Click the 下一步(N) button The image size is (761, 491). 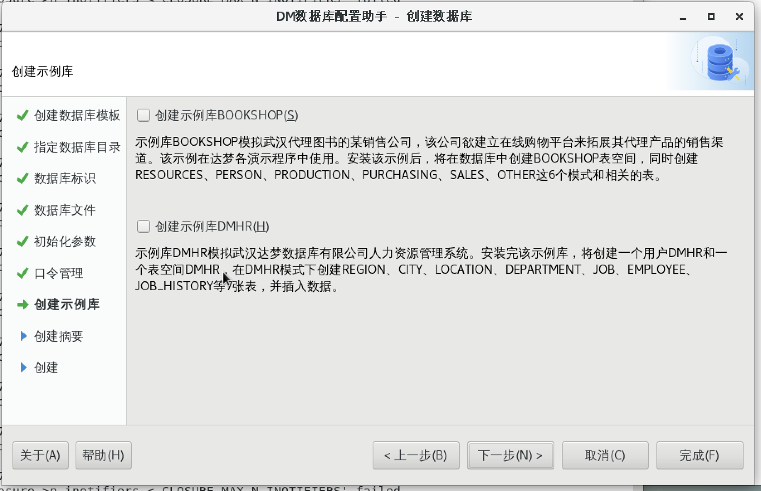[510, 455]
